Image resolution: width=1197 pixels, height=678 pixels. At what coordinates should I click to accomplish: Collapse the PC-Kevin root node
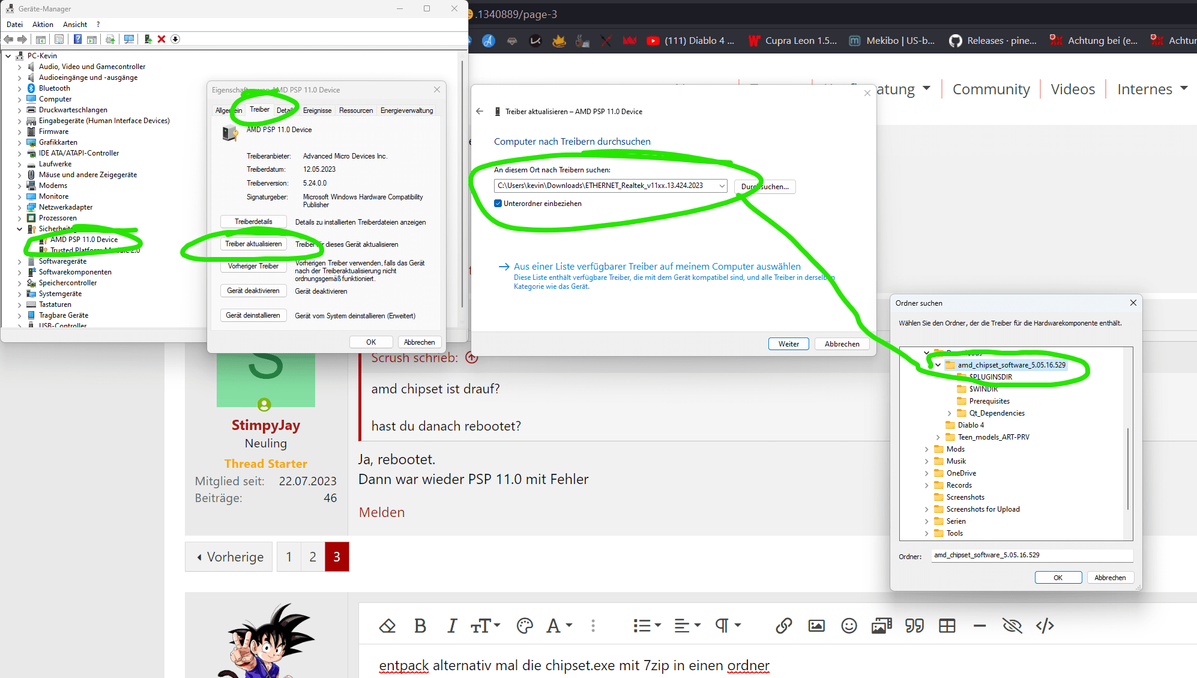pyautogui.click(x=8, y=56)
